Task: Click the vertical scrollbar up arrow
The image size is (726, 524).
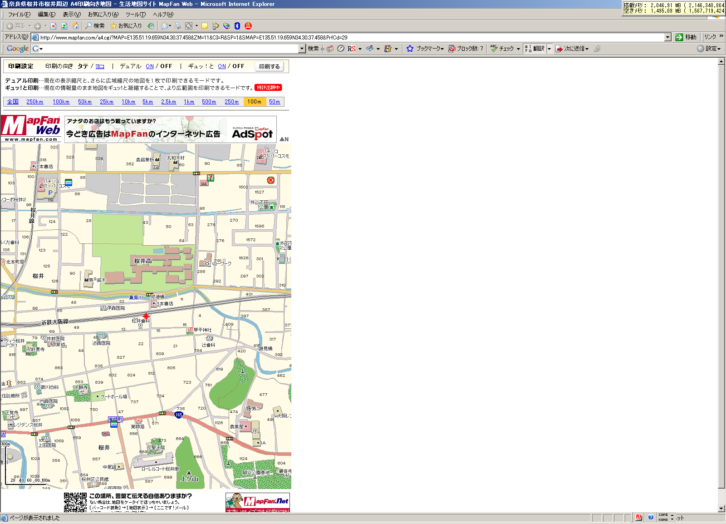Action: [x=721, y=61]
